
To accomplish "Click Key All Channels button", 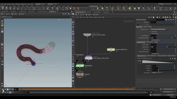I will pyautogui.click(x=167, y=92).
